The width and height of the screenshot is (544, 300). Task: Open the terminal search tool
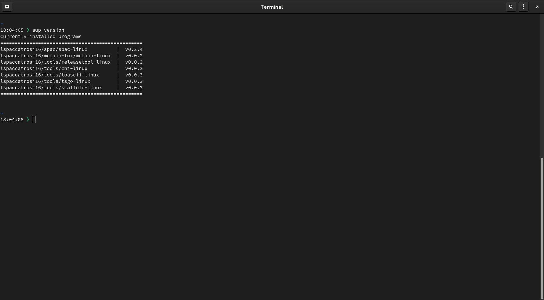pos(511,7)
